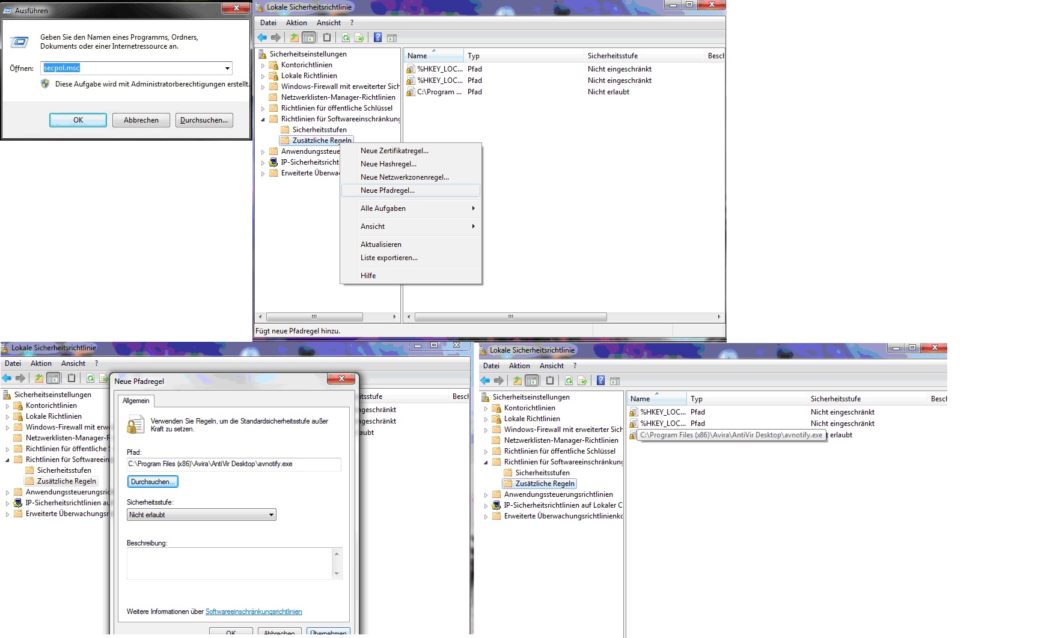1038x638 pixels.
Task: Select Netzwerklisten-Manager-Richtlinien in the avnotify tooltip window
Action: pyautogui.click(x=561, y=440)
